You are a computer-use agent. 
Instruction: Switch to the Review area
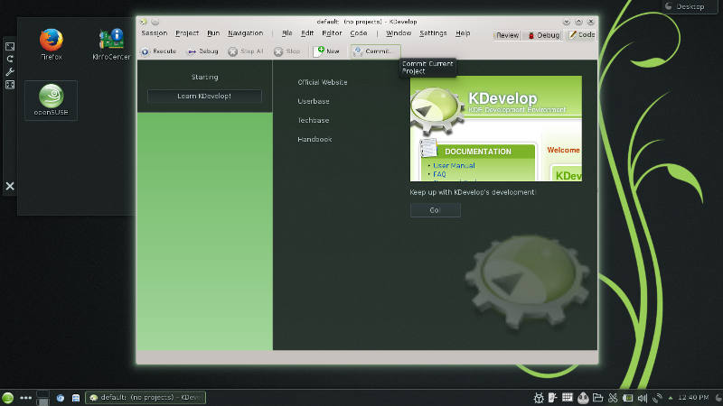pos(507,35)
